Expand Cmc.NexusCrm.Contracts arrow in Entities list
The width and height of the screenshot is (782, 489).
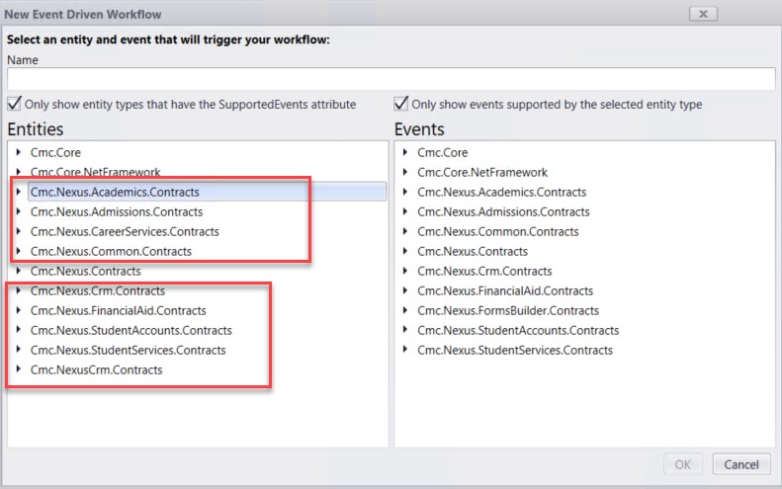coord(18,370)
